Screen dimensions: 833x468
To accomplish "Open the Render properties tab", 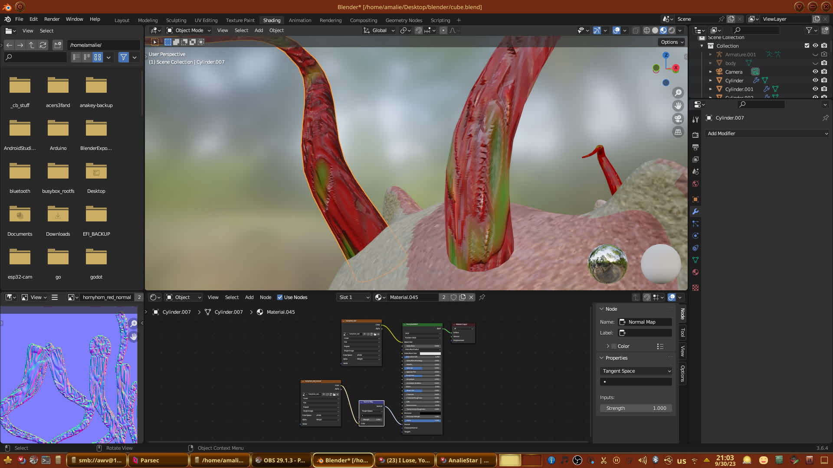I will point(695,135).
